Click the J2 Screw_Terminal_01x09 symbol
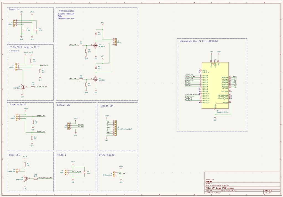 (x=116, y=128)
